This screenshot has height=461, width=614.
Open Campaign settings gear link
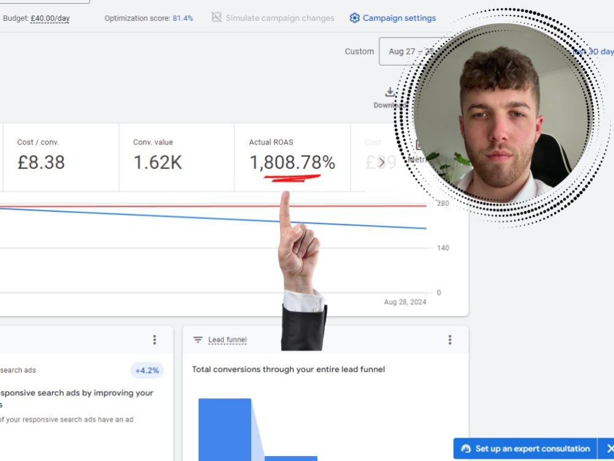tap(393, 18)
